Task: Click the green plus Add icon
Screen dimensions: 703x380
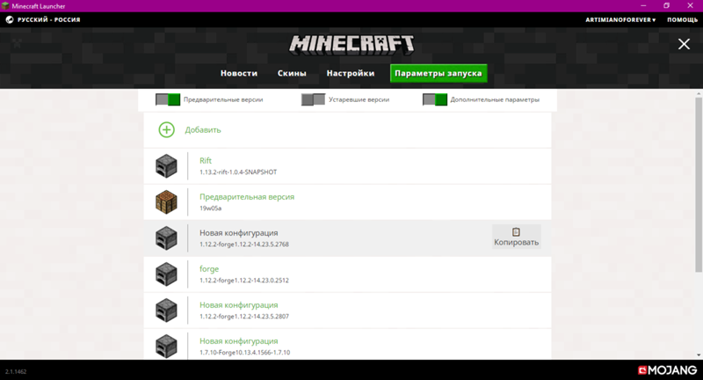Action: coord(166,129)
